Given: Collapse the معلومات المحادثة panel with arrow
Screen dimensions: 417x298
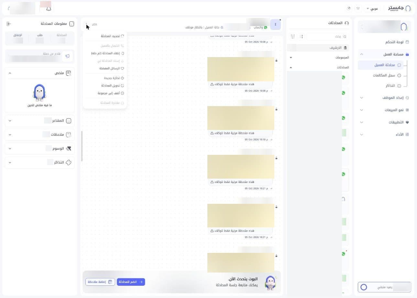Looking at the screenshot, I should pos(9,24).
